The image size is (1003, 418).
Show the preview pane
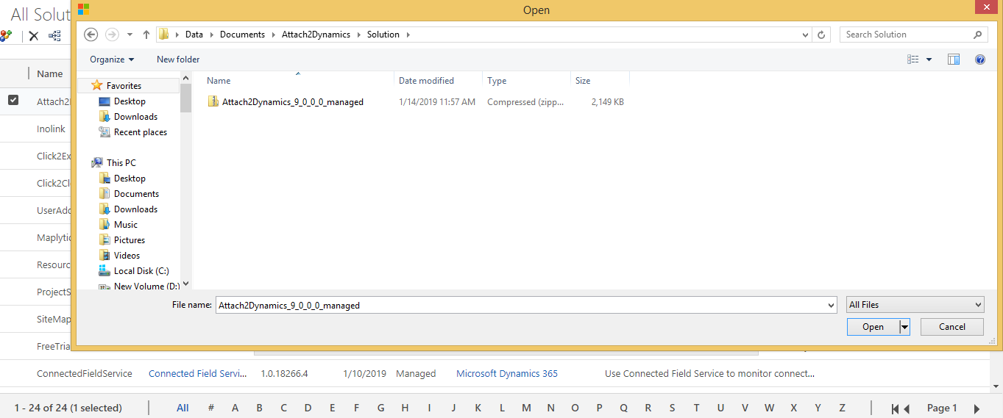click(954, 60)
